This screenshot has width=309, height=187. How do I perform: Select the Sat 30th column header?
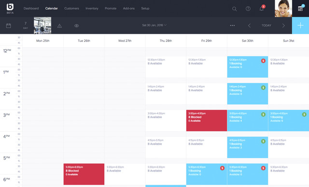pyautogui.click(x=248, y=40)
